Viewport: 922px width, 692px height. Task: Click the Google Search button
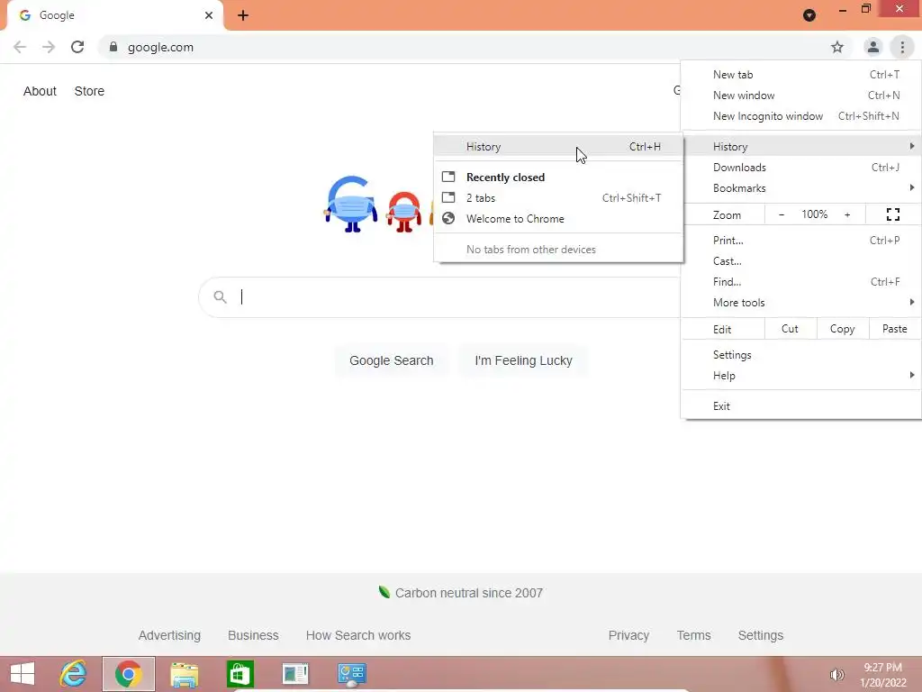(x=392, y=360)
